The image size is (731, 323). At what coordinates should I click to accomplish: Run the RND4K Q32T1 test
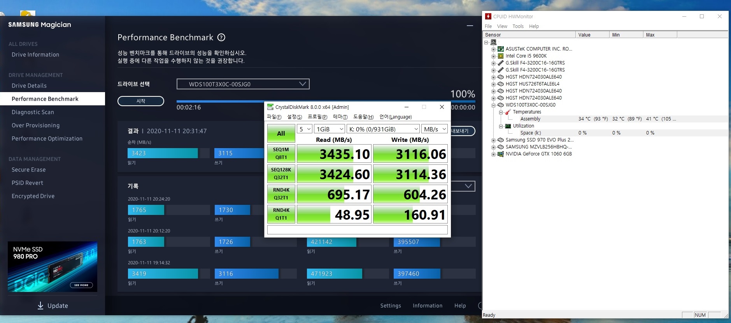[281, 194]
